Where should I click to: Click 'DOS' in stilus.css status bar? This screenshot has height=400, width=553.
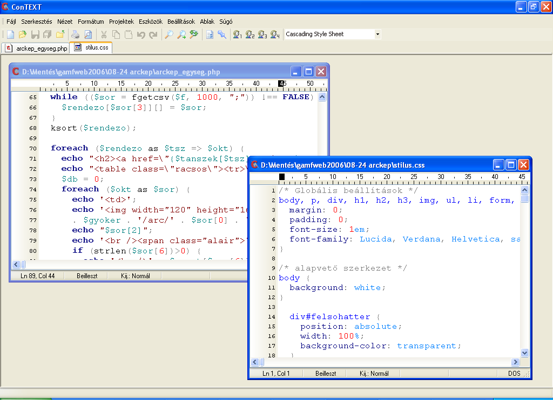coord(514,373)
